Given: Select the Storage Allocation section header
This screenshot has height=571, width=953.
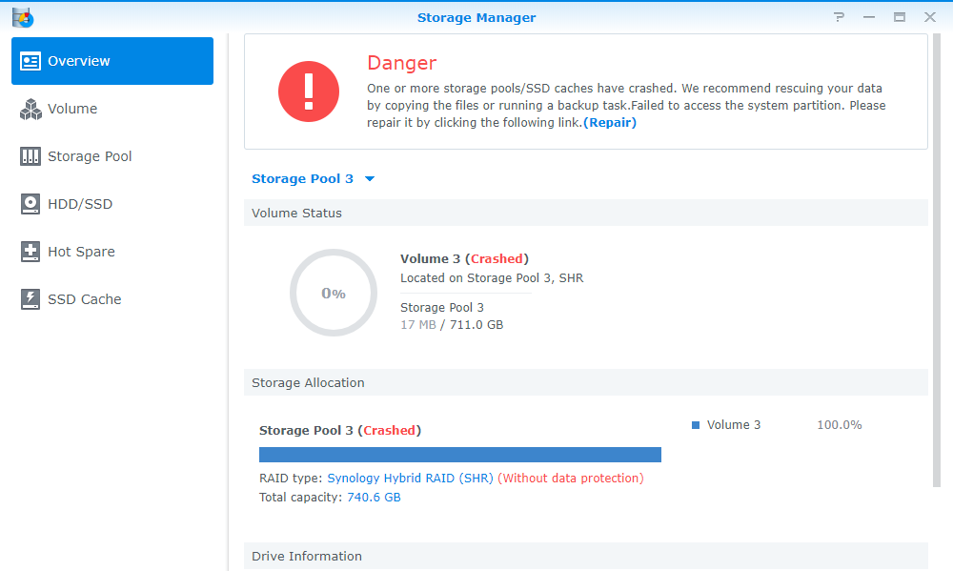Looking at the screenshot, I should (x=585, y=383).
